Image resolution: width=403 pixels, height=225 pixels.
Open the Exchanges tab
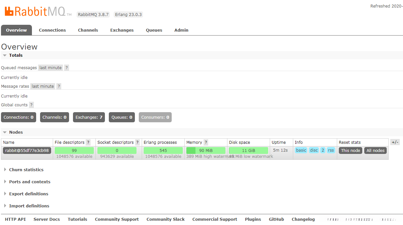(122, 30)
